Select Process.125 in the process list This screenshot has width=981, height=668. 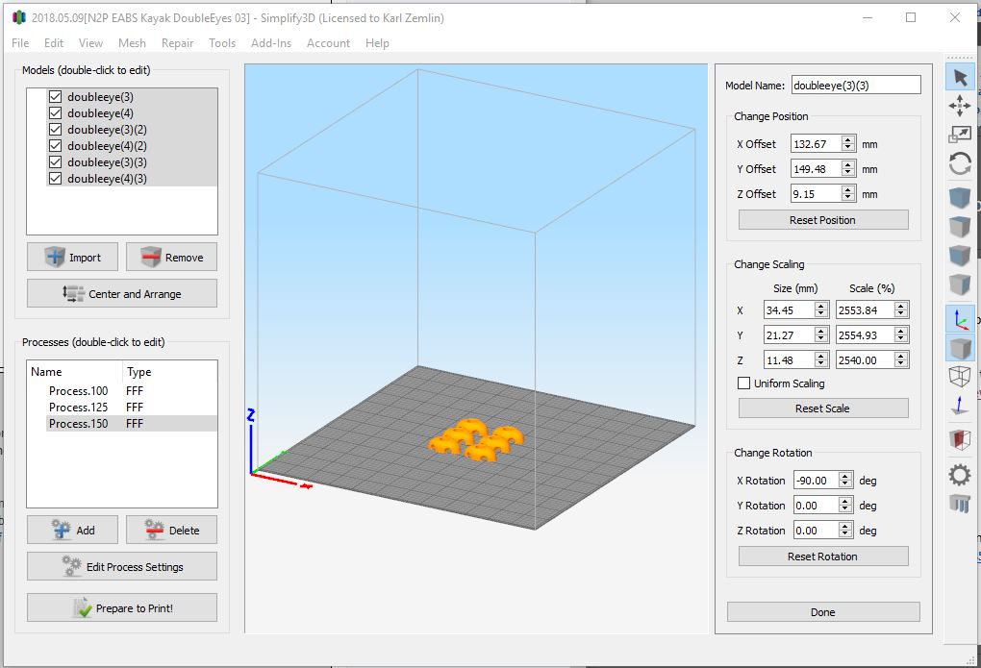(79, 408)
